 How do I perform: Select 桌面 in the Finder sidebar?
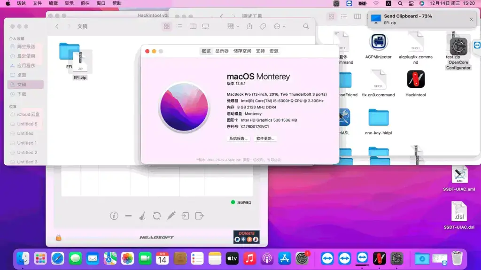(26, 75)
